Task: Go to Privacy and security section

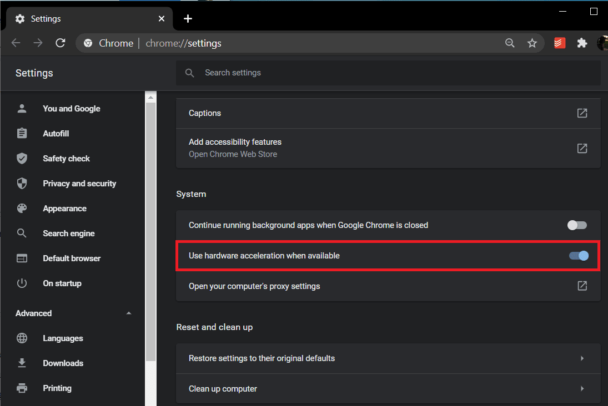Action: (x=79, y=184)
